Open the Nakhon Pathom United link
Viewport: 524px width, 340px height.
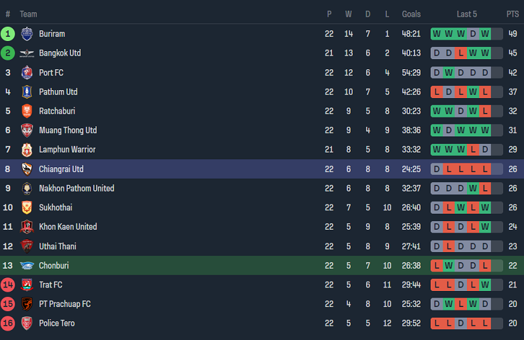tap(76, 188)
